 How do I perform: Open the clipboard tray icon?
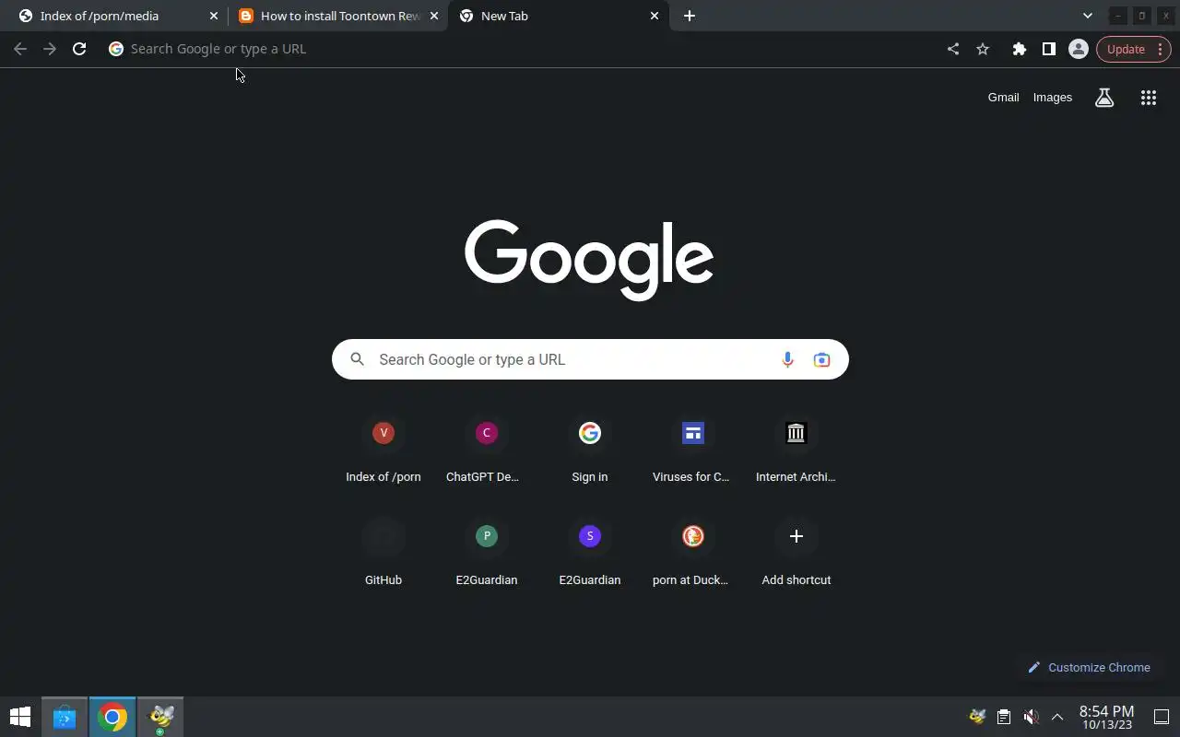pyautogui.click(x=1004, y=717)
